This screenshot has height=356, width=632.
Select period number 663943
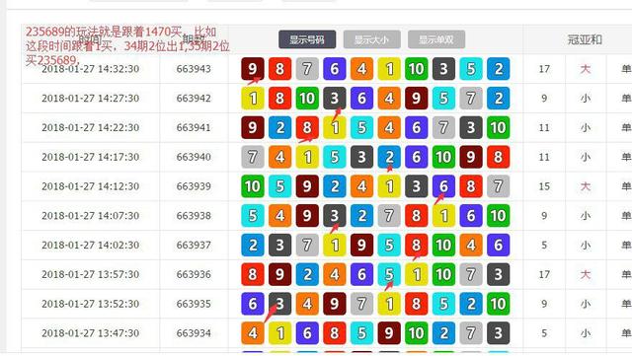coord(194,69)
